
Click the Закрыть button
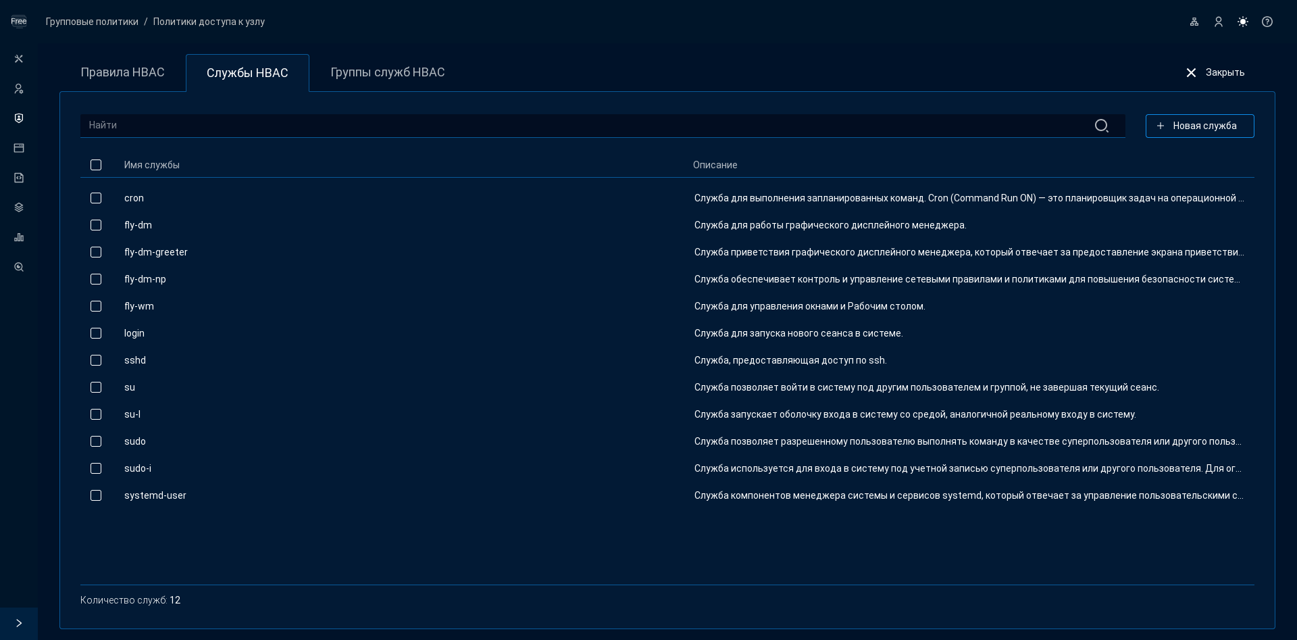[x=1215, y=72]
